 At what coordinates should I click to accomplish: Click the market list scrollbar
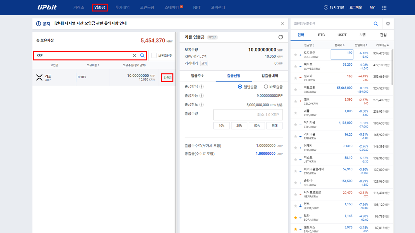point(392,67)
